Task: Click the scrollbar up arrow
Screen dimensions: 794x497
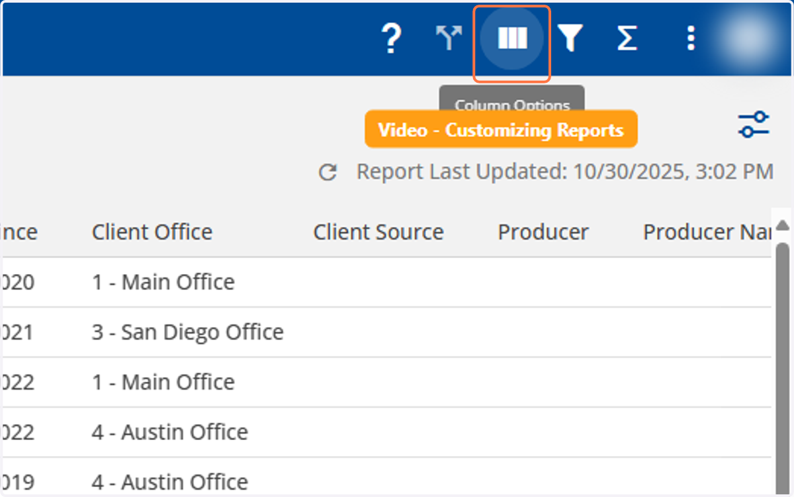Action: click(782, 226)
